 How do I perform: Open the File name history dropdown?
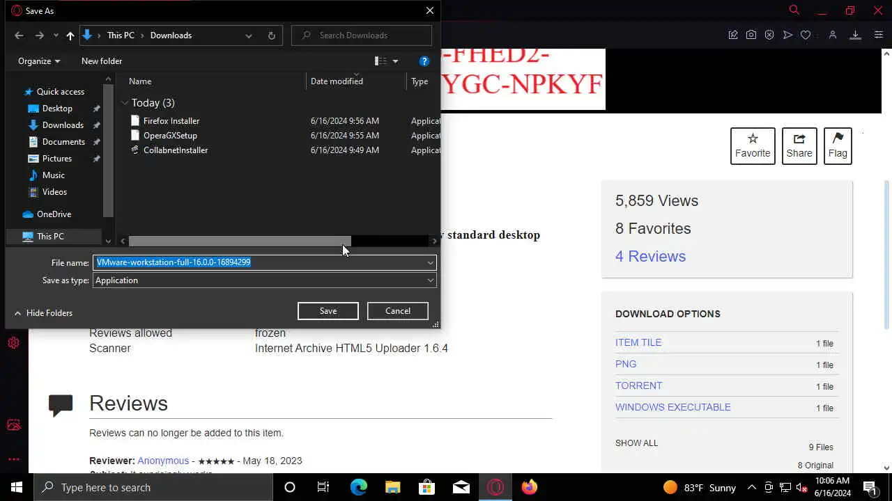tap(431, 263)
